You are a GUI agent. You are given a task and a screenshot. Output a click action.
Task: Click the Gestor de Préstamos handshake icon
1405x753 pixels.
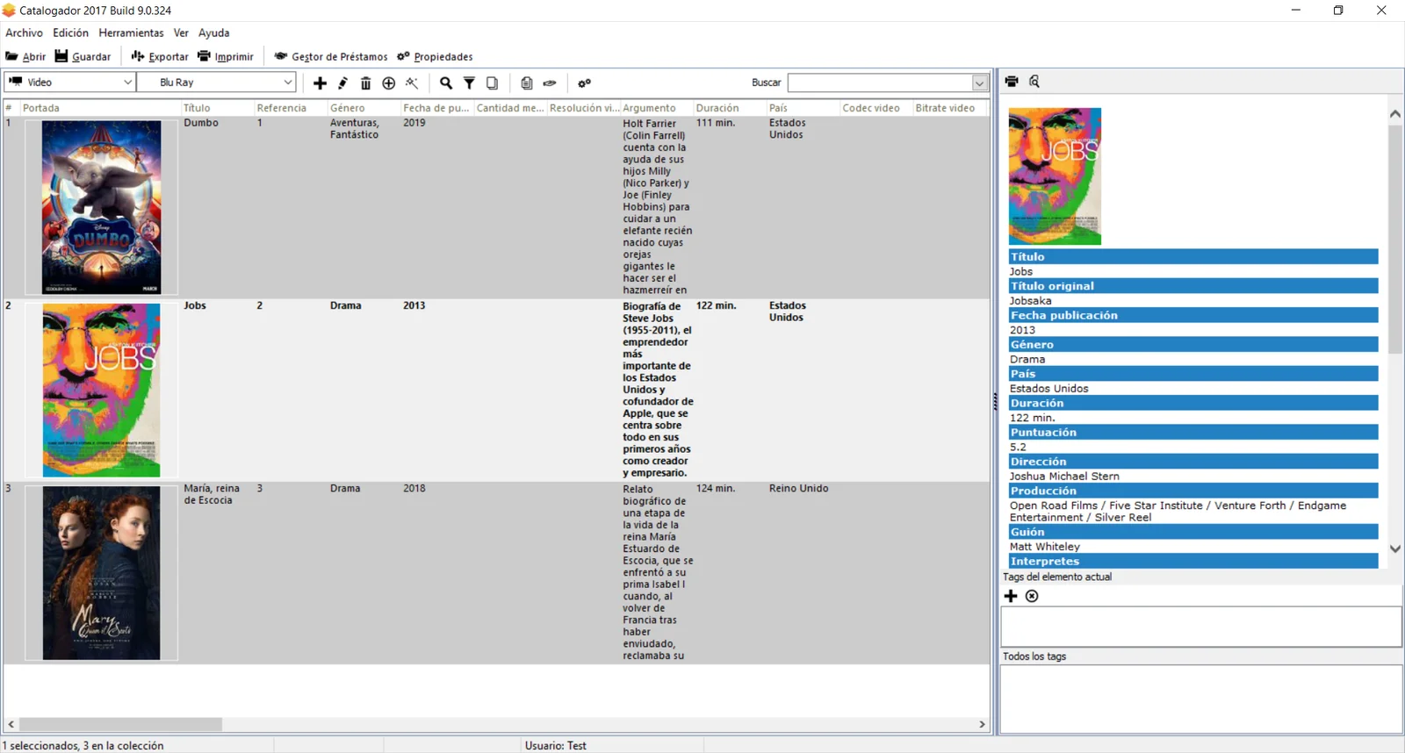pyautogui.click(x=281, y=56)
